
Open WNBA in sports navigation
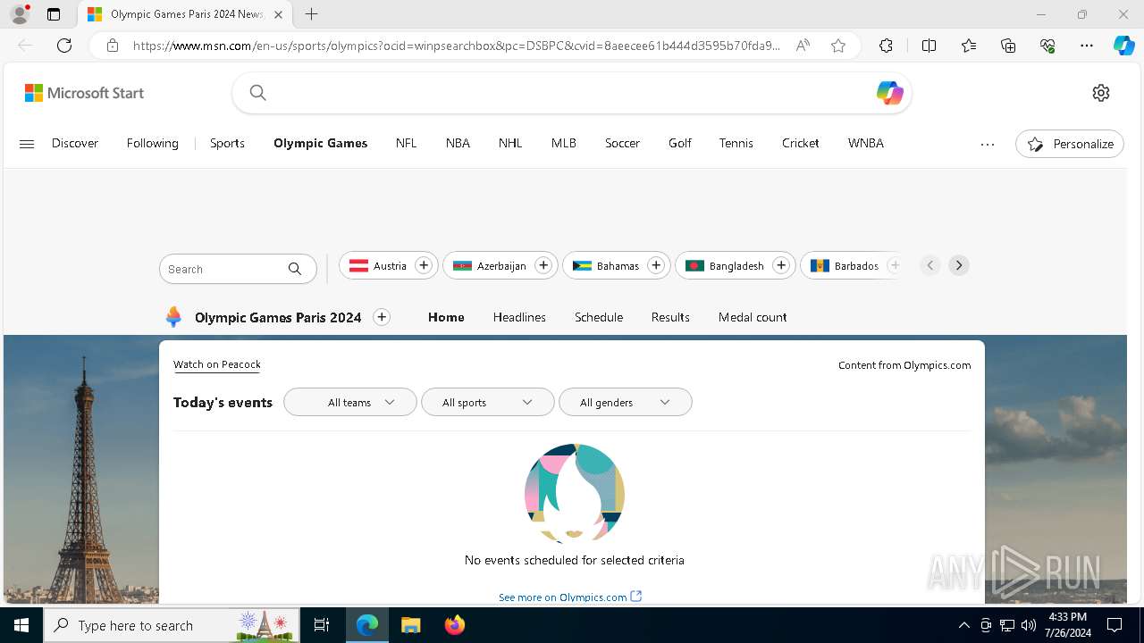(x=866, y=143)
